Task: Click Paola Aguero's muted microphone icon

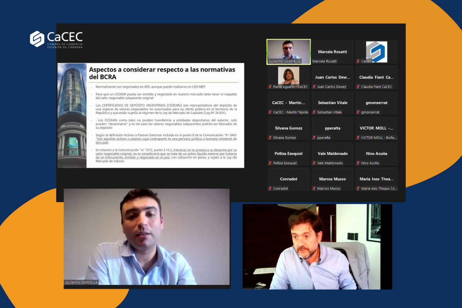Action: click(270, 87)
